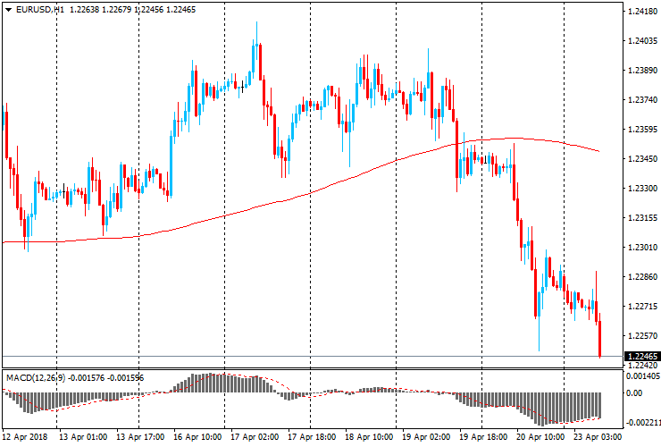The width and height of the screenshot is (661, 447).
Task: Click the 1.23010 price axis label
Action: click(642, 248)
